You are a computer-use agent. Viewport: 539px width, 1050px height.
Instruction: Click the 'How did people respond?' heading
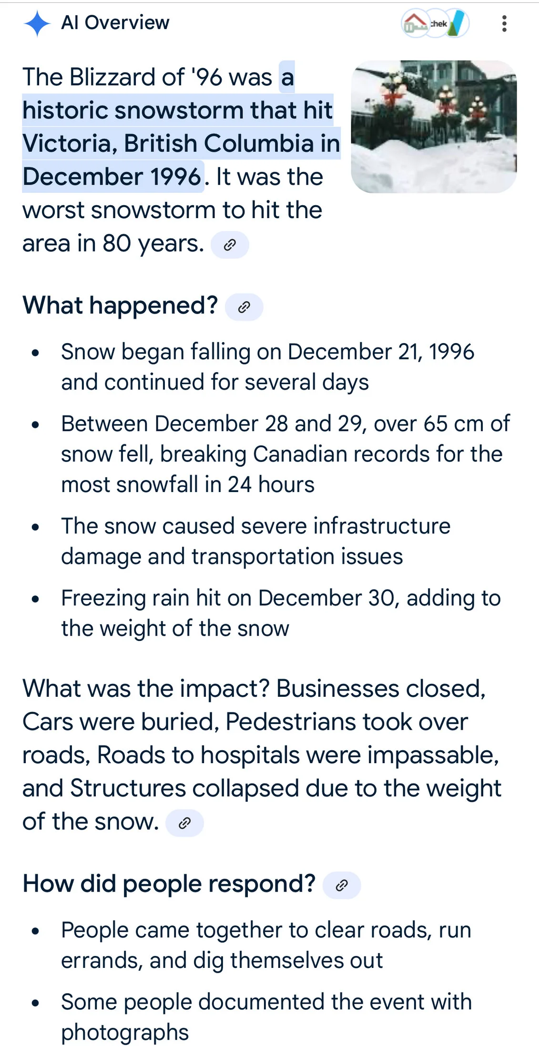click(169, 883)
